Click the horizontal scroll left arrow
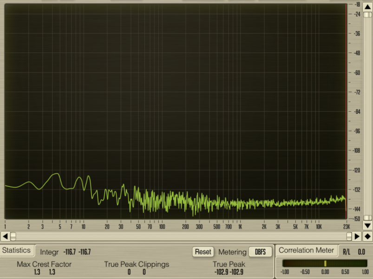 5,236
